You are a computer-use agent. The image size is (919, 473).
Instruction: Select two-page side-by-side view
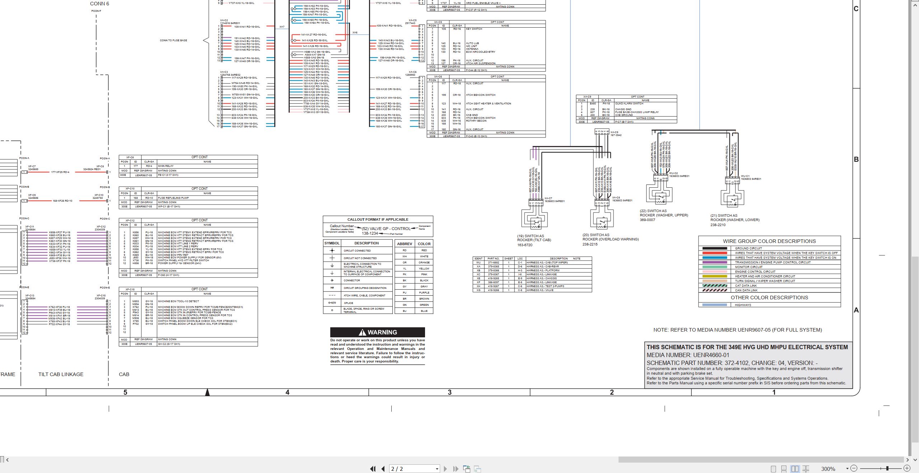click(x=795, y=469)
